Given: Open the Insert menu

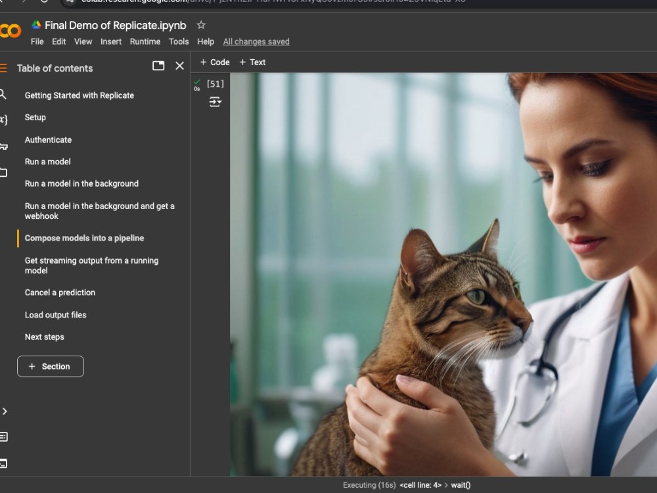Looking at the screenshot, I should point(110,41).
